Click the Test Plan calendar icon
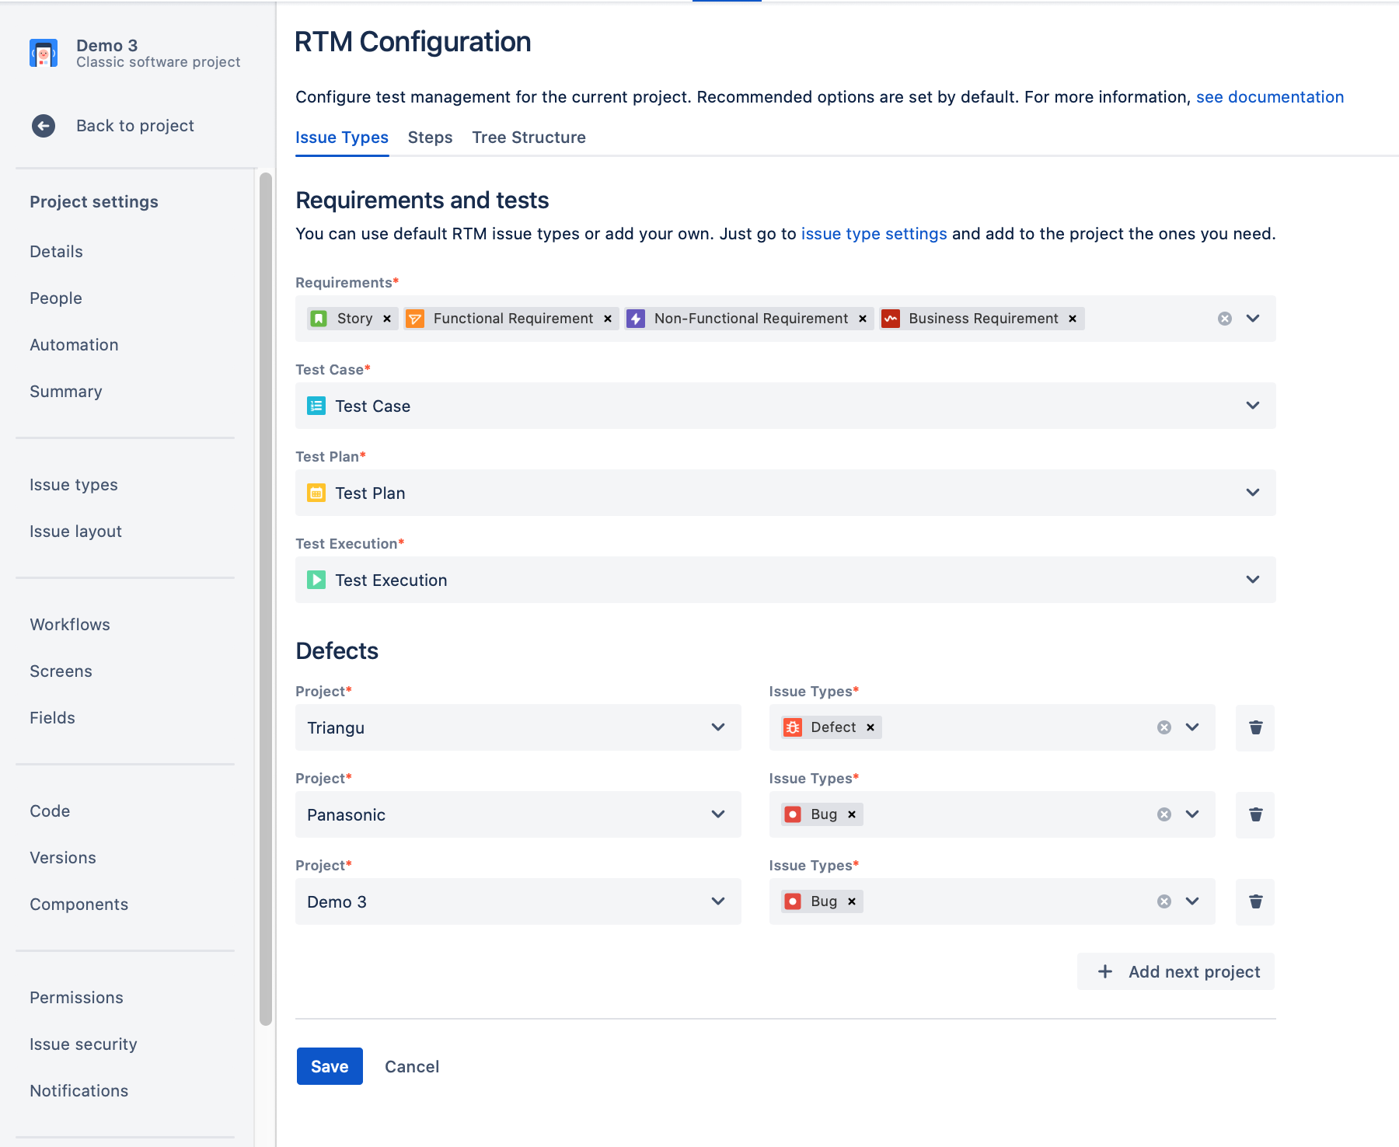 316,493
